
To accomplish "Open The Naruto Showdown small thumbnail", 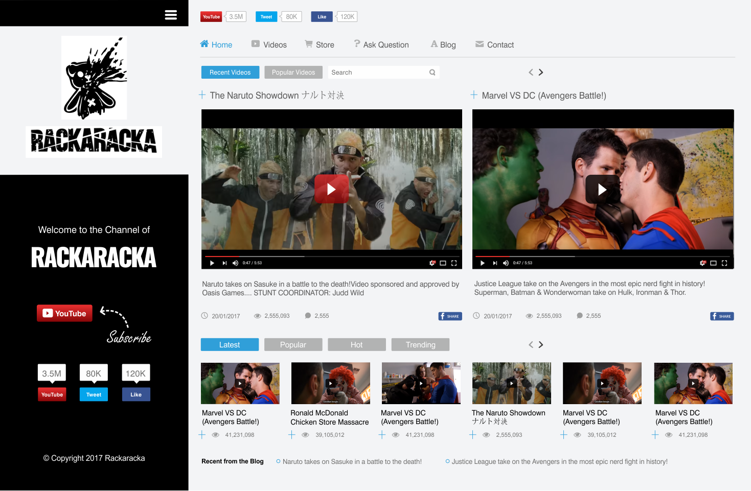I will click(x=512, y=383).
